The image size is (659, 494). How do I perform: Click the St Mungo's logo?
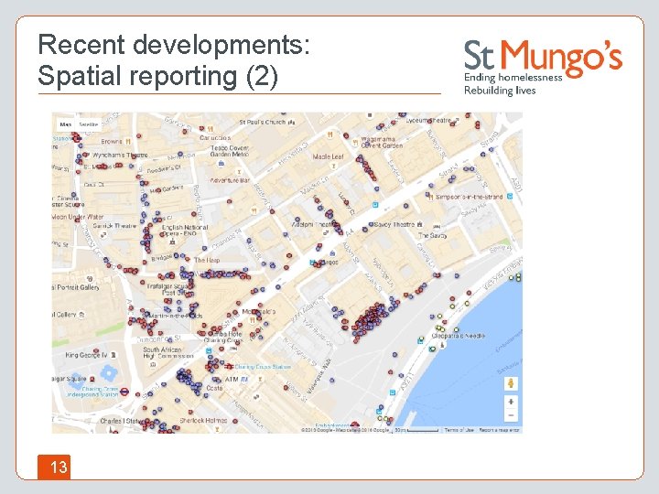(543, 67)
